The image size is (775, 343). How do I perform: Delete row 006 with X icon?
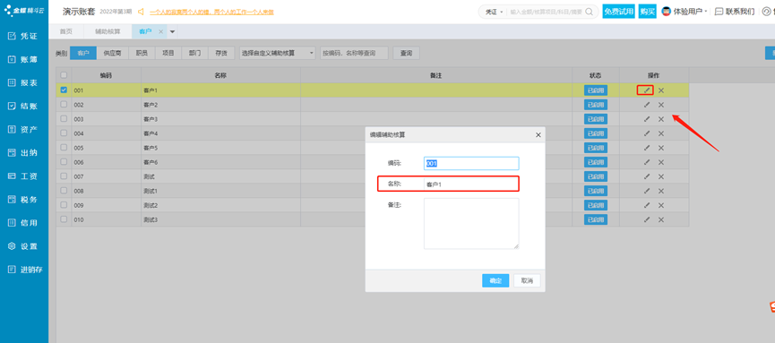click(x=661, y=162)
